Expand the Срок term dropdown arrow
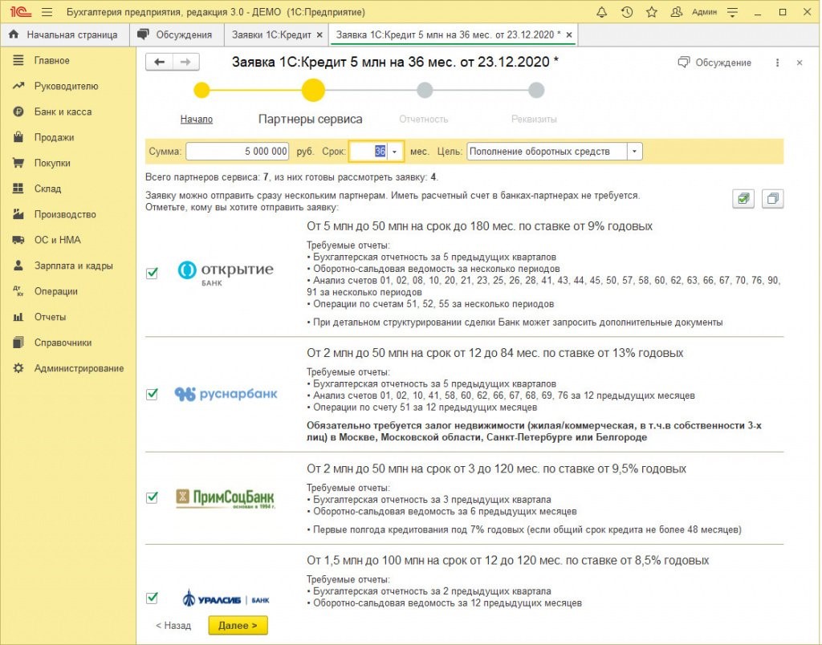The width and height of the screenshot is (822, 645). 395,152
